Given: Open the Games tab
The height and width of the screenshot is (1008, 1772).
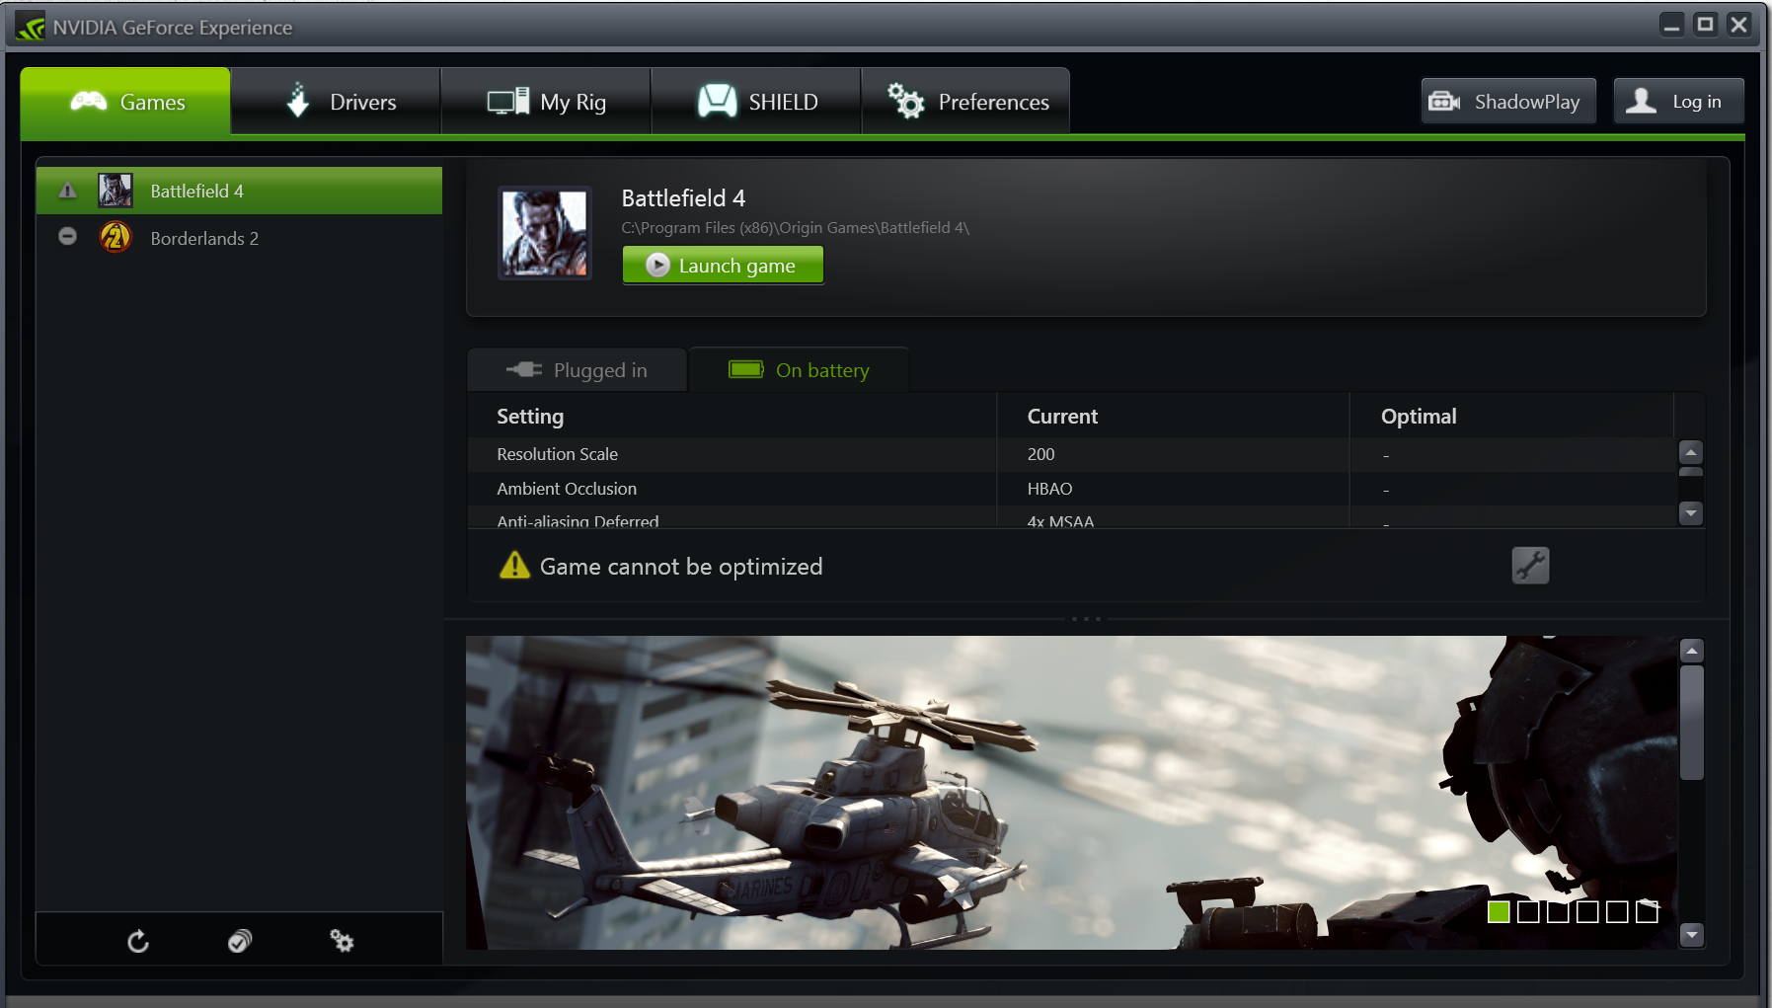Looking at the screenshot, I should pos(125,101).
